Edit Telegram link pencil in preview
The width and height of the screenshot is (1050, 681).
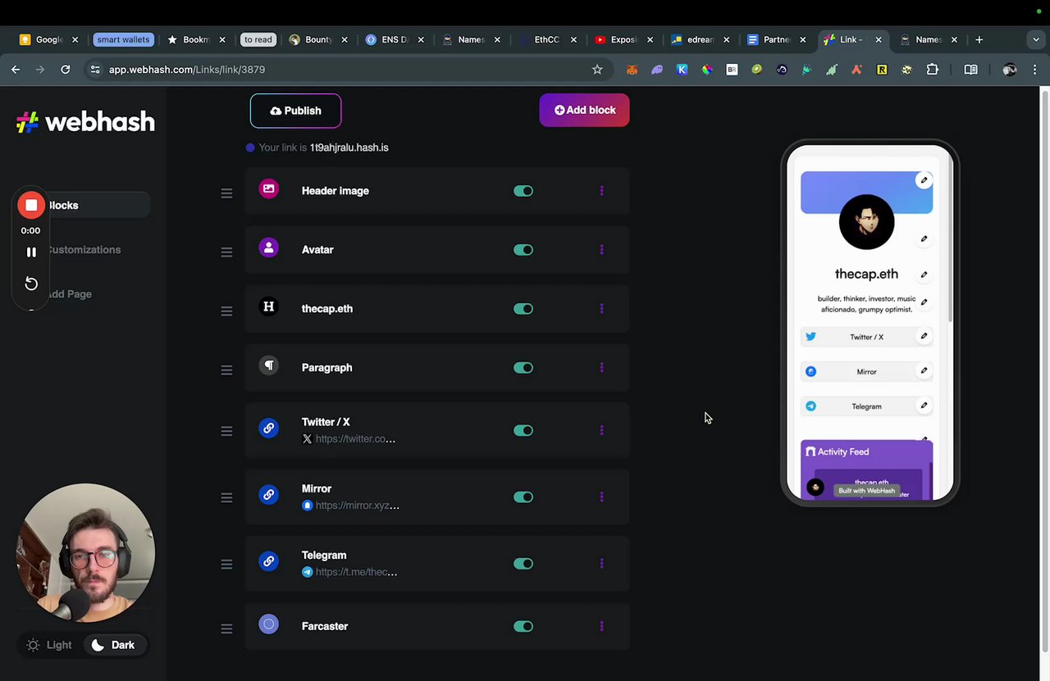924,405
